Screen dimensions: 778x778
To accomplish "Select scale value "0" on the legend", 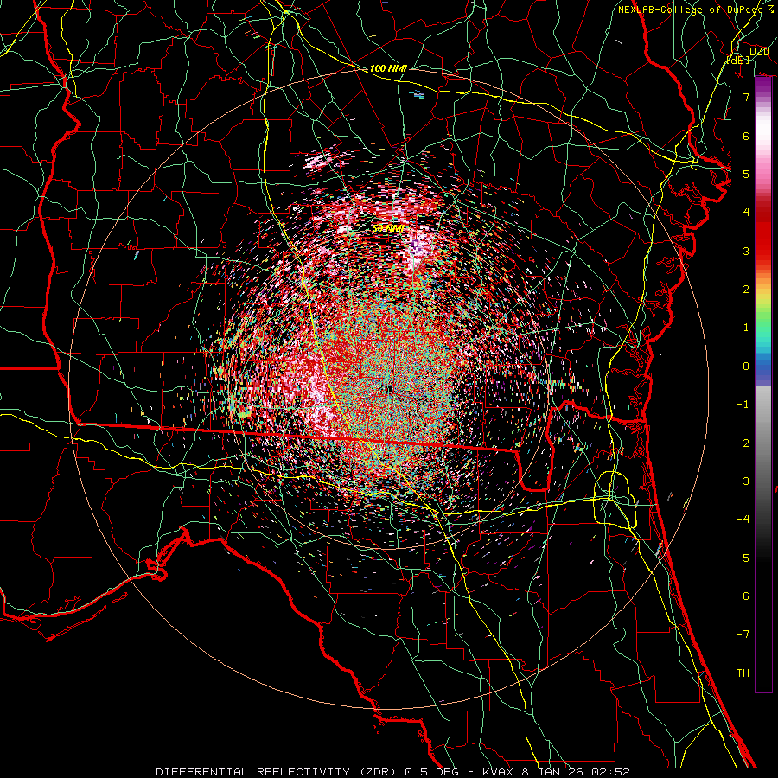I will tap(746, 367).
